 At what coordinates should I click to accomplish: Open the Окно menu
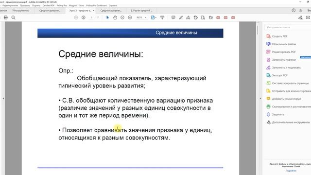pyautogui.click(x=81, y=5)
